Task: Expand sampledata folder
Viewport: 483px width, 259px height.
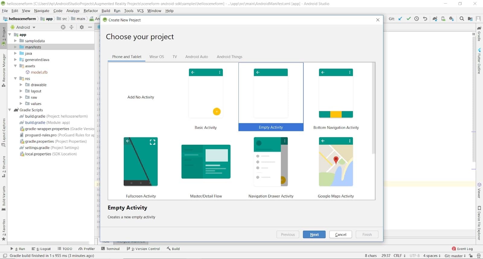Action: tap(15, 41)
